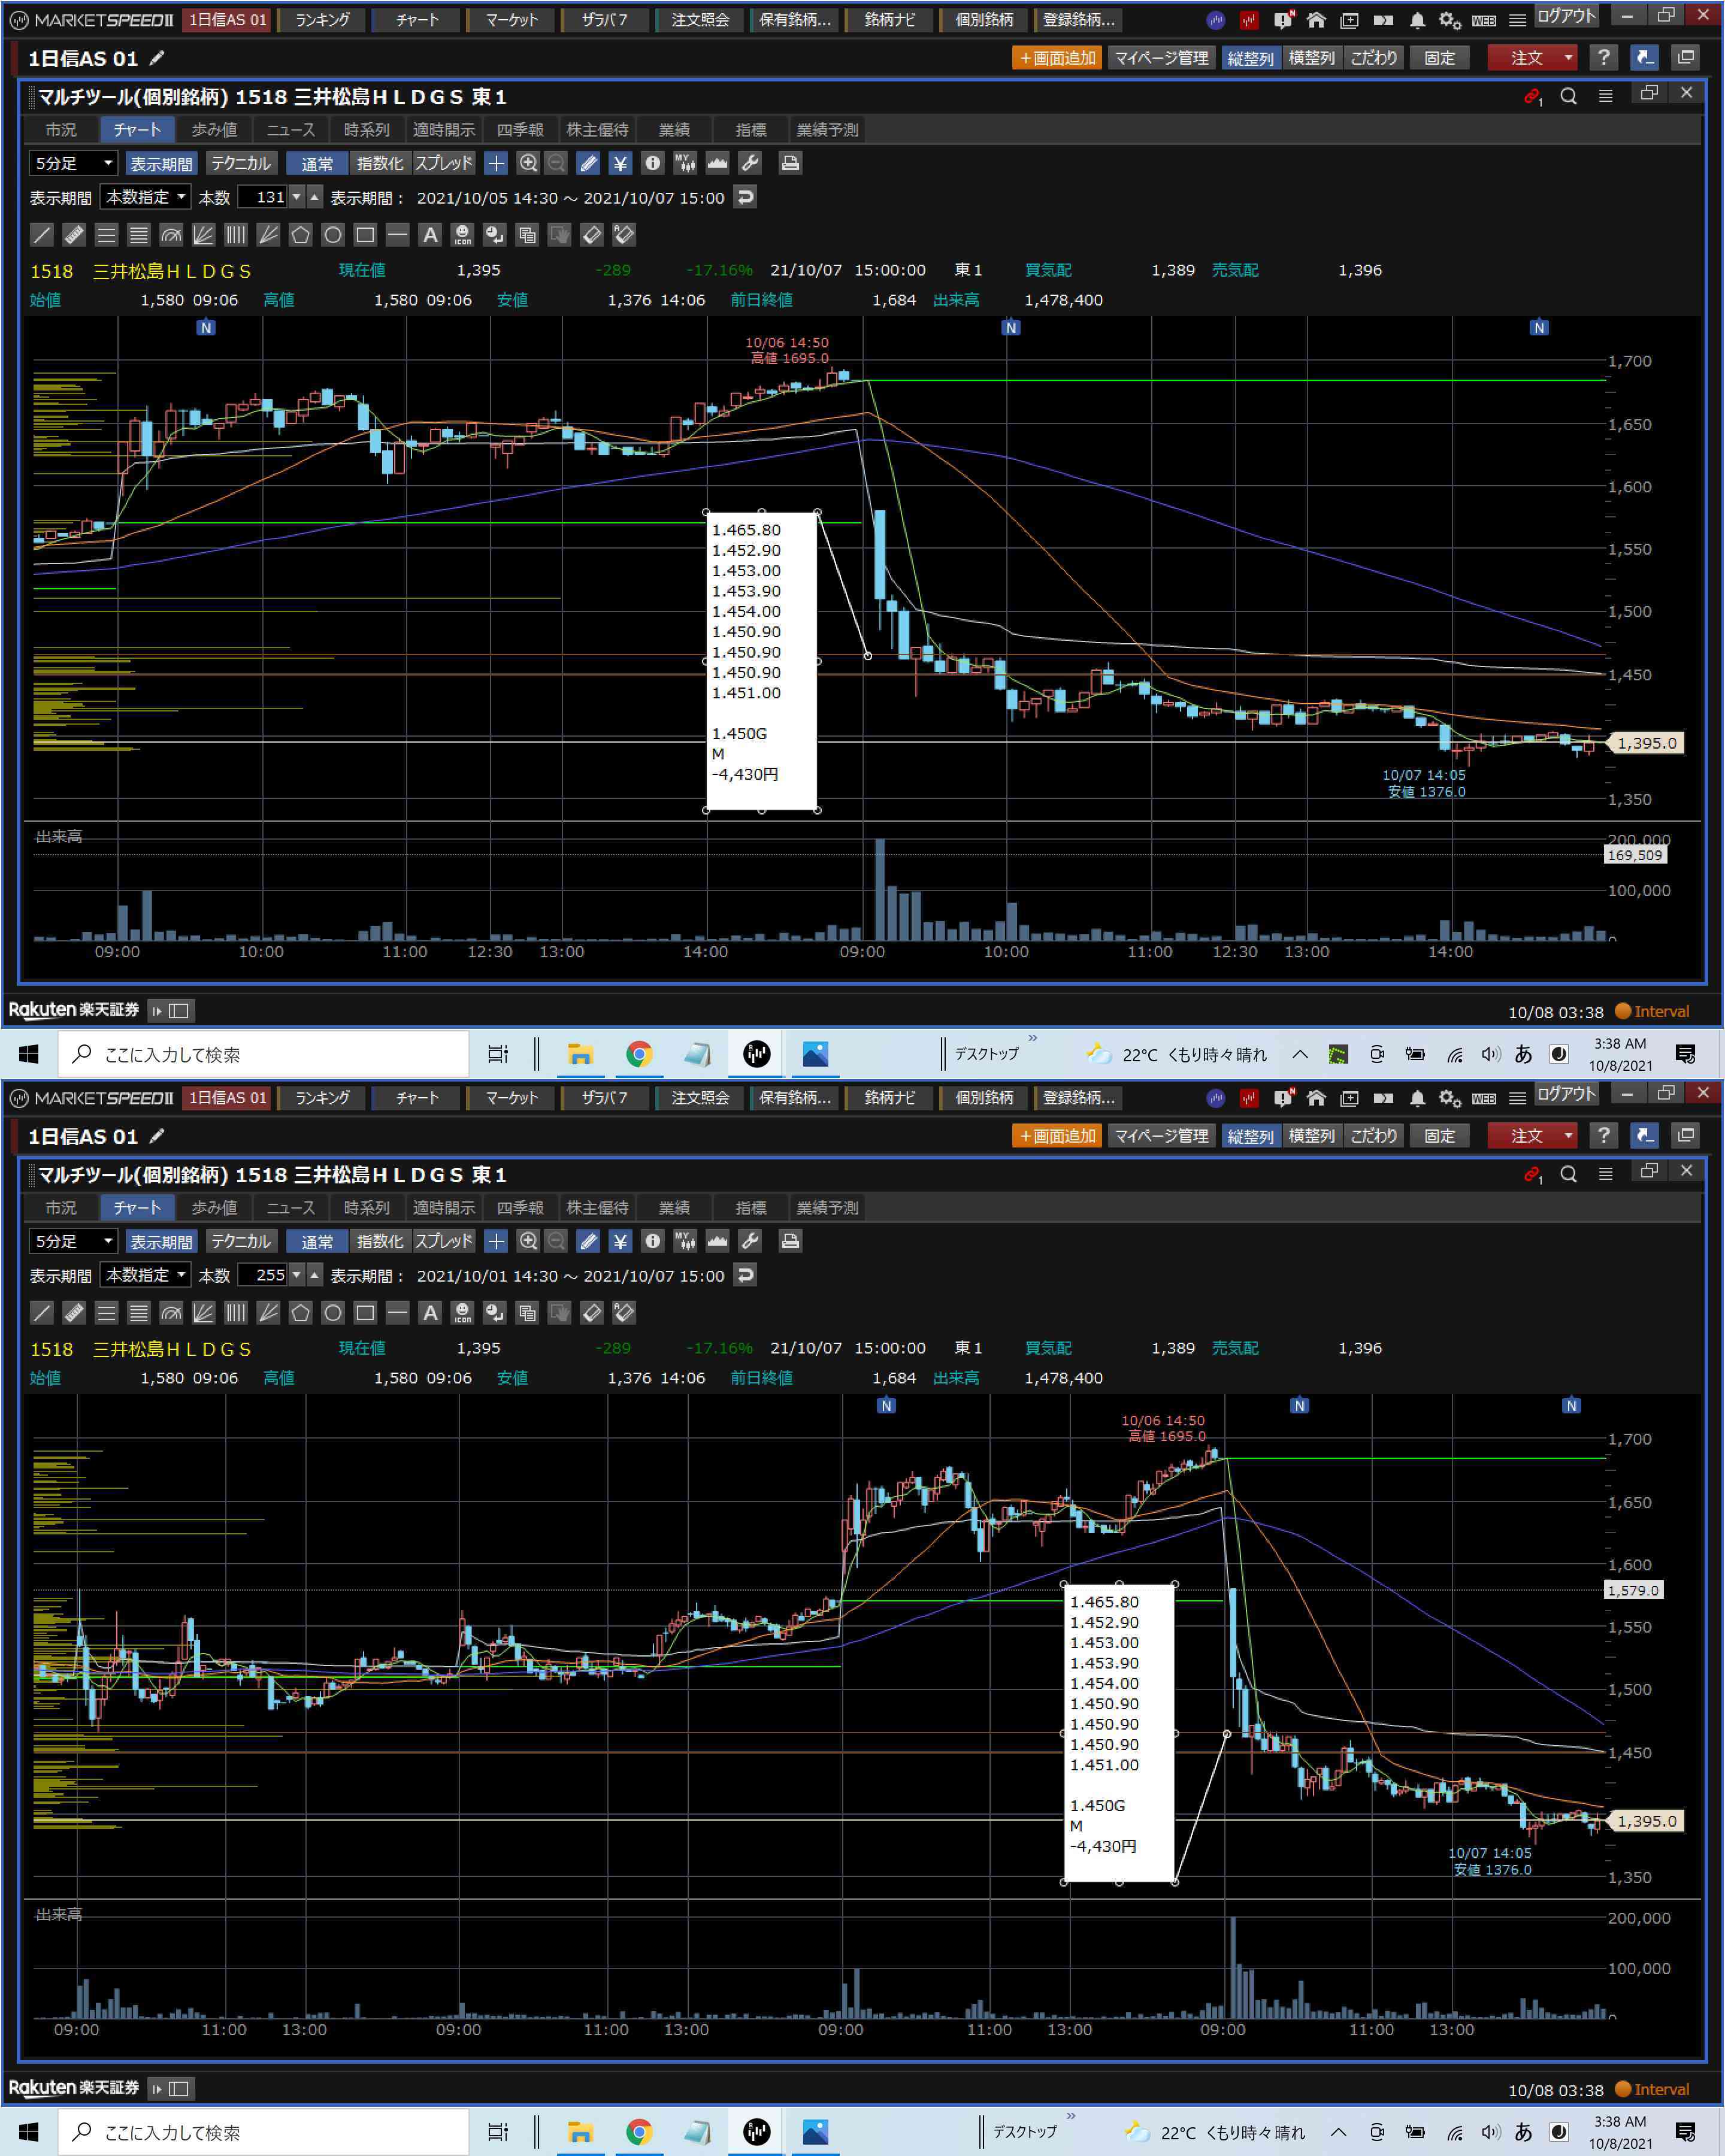Expand the 本数指定 dropdown in lower chart
The width and height of the screenshot is (1725, 2156).
(146, 1275)
